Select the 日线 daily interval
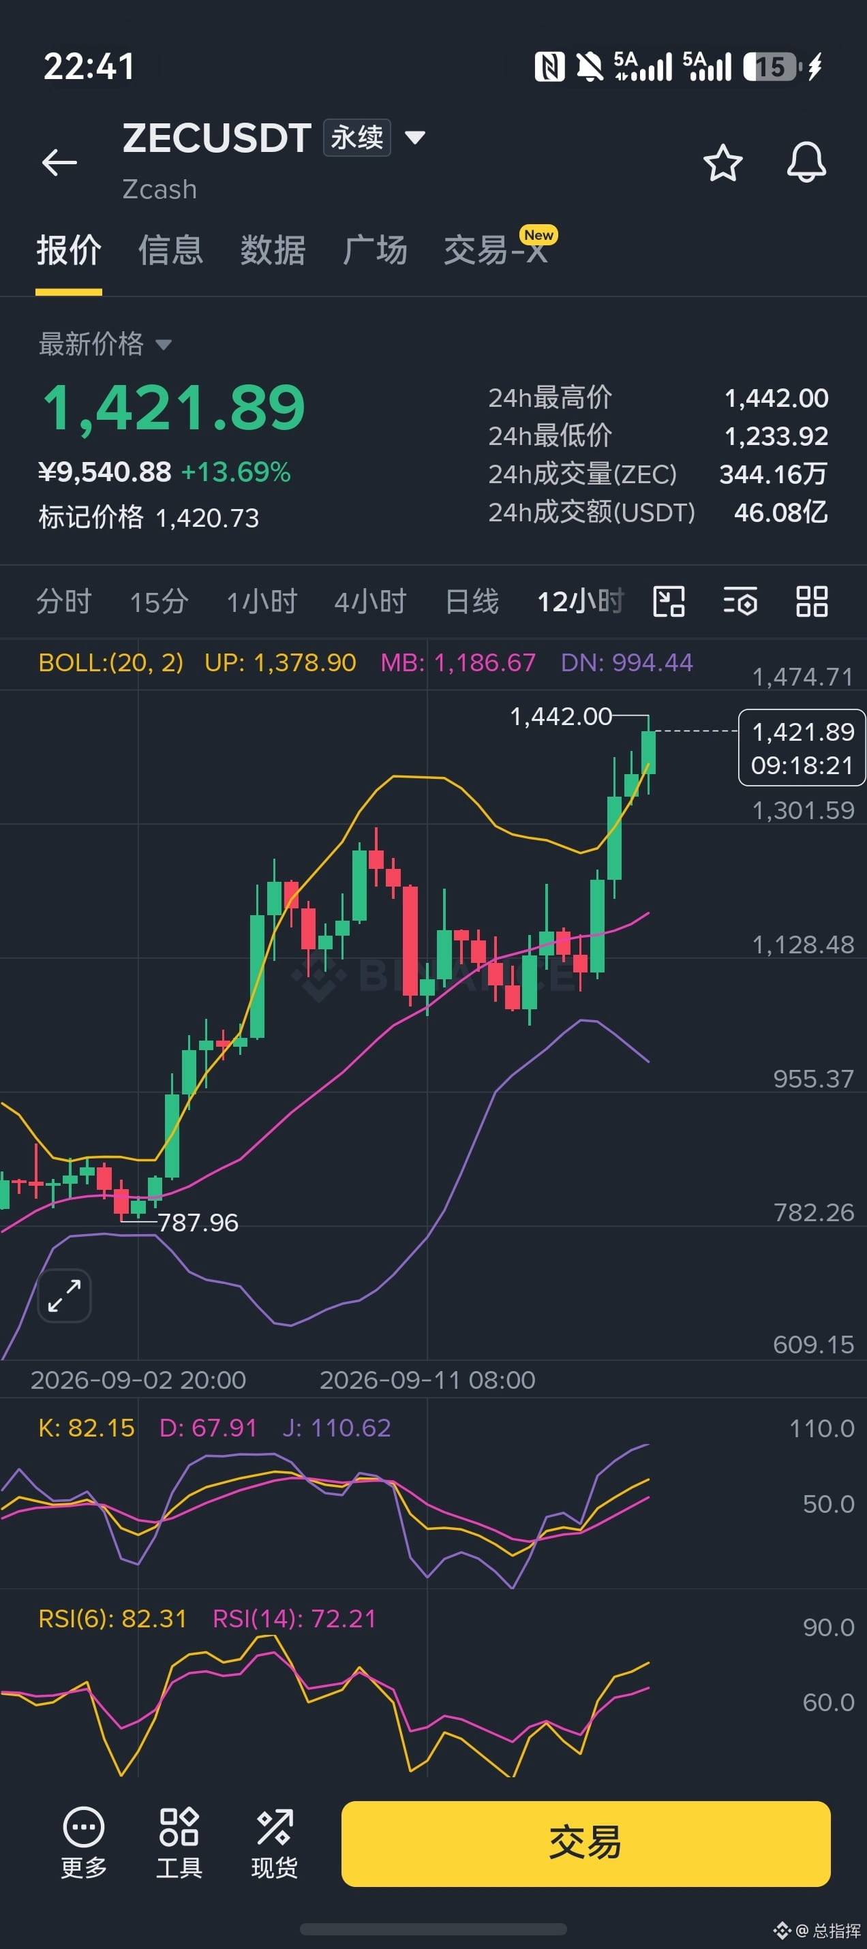The width and height of the screenshot is (867, 1949). coord(472,602)
